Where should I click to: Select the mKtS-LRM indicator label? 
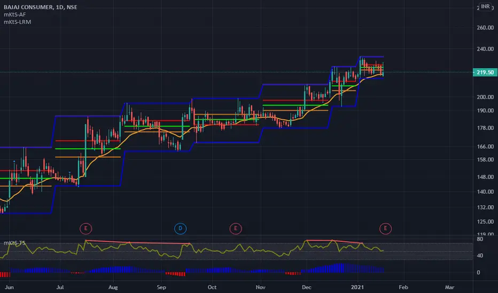[x=18, y=22]
